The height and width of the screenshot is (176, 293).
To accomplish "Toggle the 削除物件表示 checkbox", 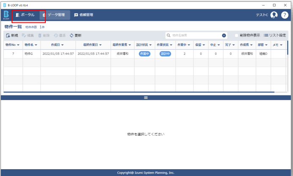I will [x=237, y=35].
